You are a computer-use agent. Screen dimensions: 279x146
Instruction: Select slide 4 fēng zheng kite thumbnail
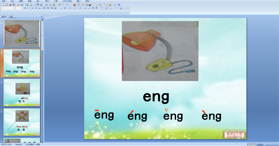point(22,122)
